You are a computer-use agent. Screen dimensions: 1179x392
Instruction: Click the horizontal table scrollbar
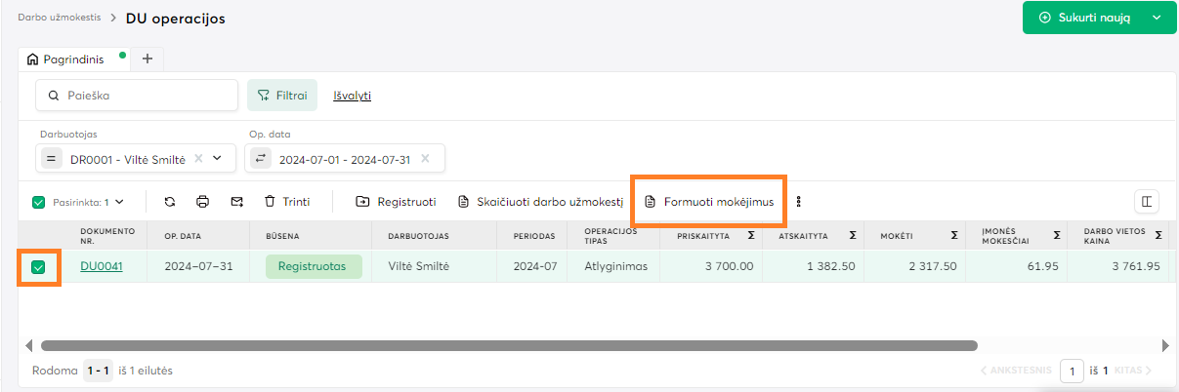tap(508, 345)
